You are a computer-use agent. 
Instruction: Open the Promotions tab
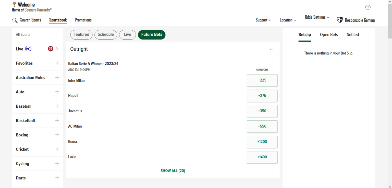pyautogui.click(x=83, y=20)
